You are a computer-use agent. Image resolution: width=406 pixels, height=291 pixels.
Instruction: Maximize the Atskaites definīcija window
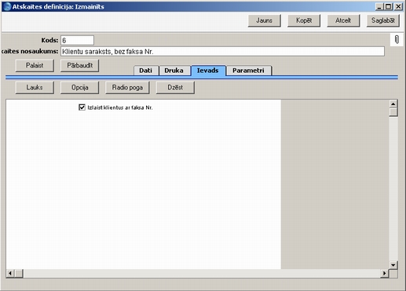[x=389, y=6]
